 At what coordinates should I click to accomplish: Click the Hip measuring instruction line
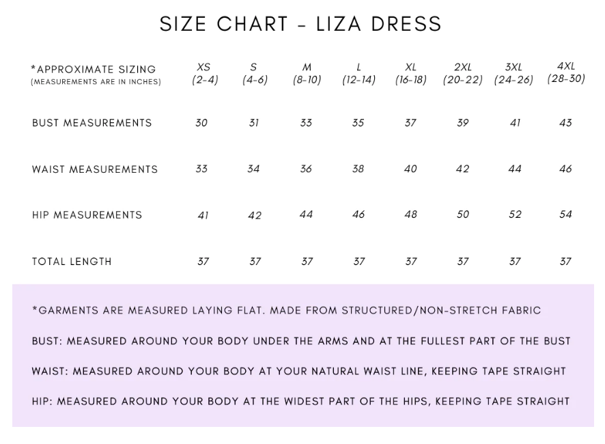click(x=300, y=402)
